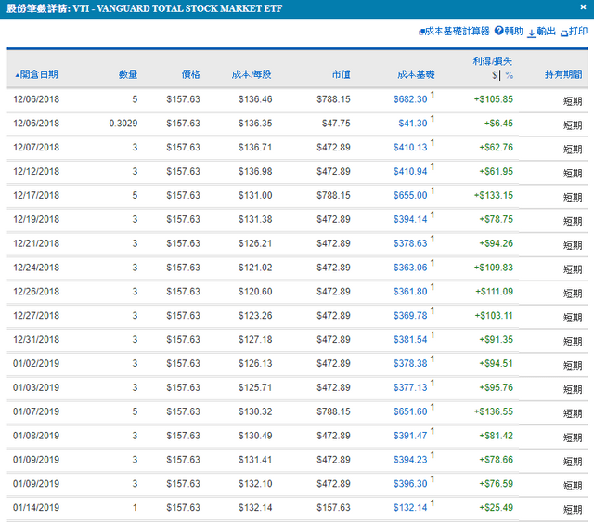Open cost basis $361.80 link

point(410,292)
